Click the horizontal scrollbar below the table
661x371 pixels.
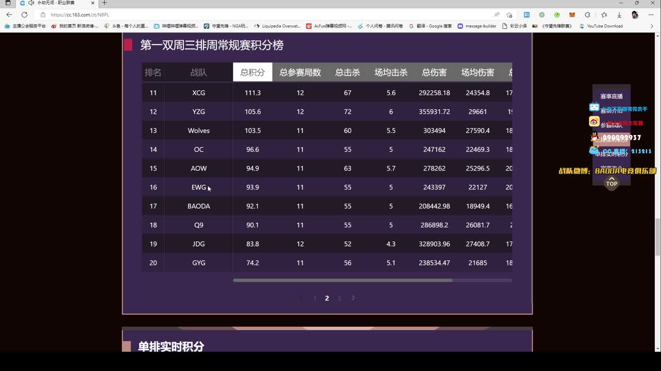click(342, 280)
